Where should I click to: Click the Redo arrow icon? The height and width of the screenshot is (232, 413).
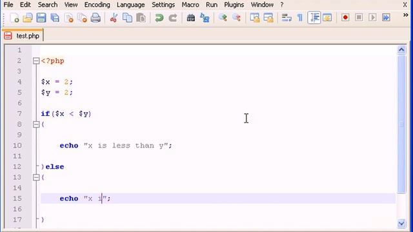click(173, 18)
